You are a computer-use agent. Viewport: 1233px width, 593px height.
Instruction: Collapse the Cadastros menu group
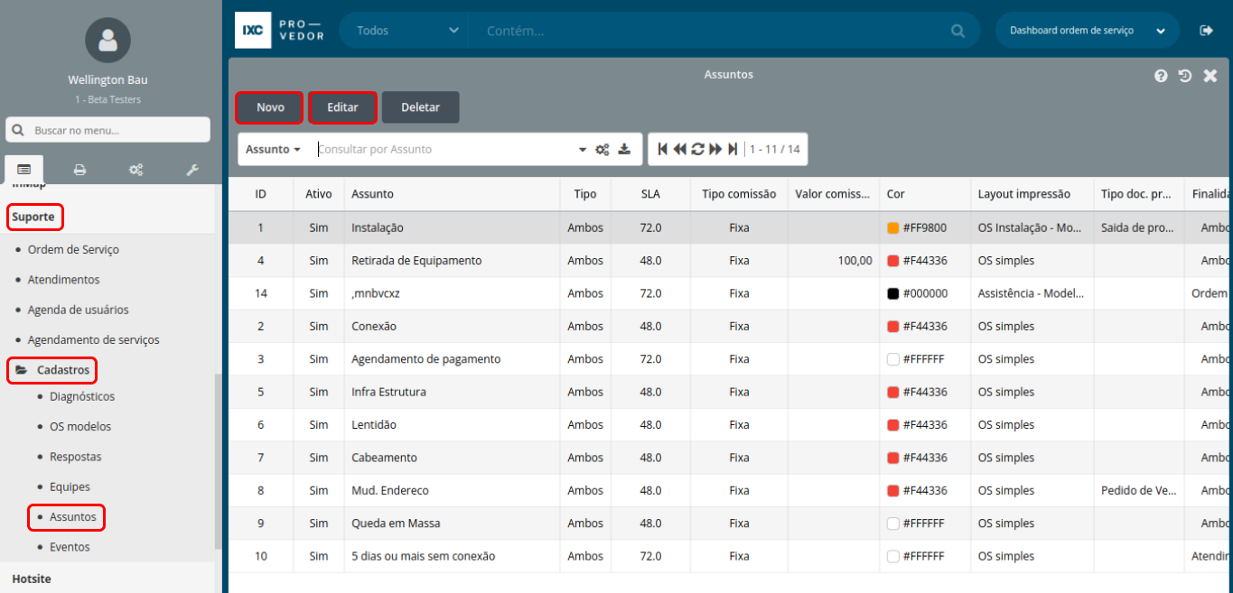click(52, 370)
